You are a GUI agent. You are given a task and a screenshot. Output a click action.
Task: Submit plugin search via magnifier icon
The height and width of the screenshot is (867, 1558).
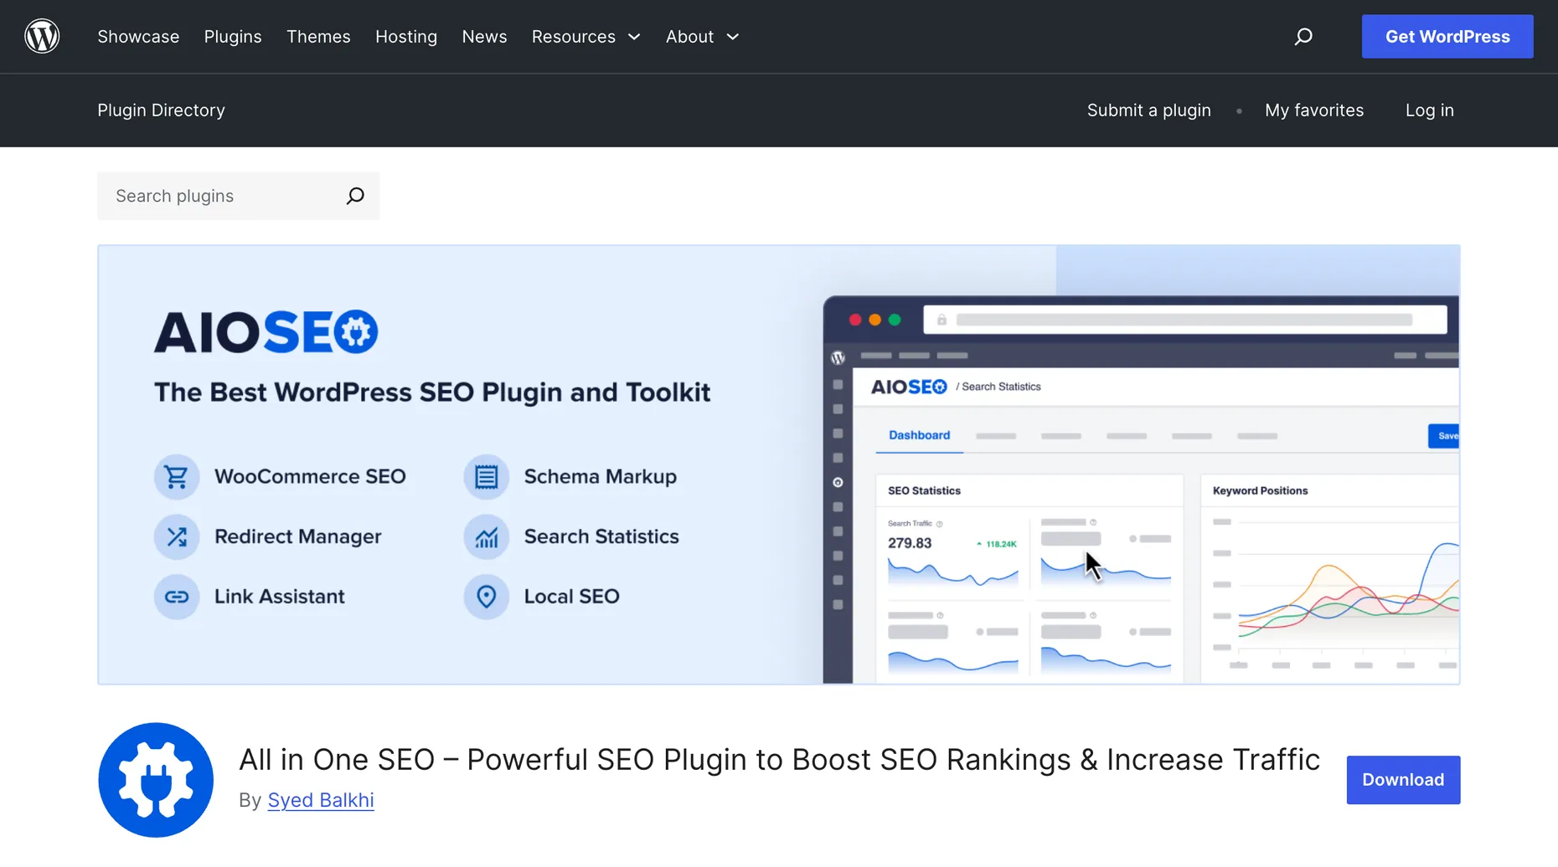[x=355, y=196]
